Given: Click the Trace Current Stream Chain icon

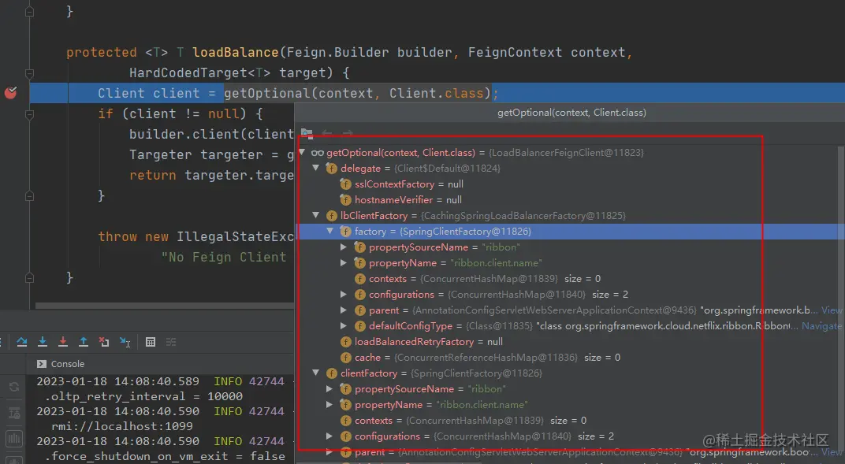Looking at the screenshot, I should click(171, 342).
